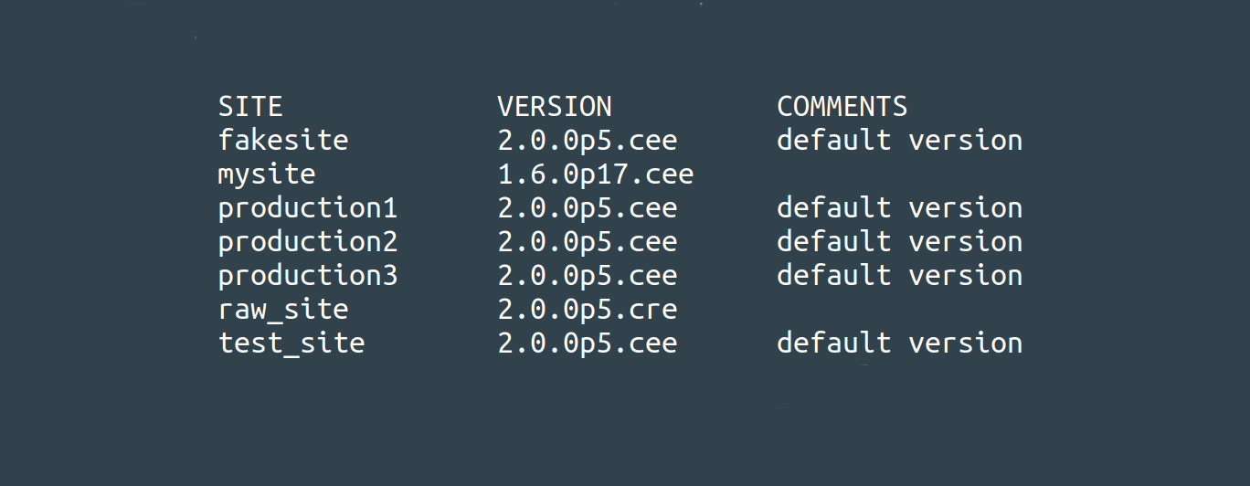Viewport: 1250px width, 486px height.
Task: Click the fakesite version 2.0.0p5.cee
Action: (588, 142)
